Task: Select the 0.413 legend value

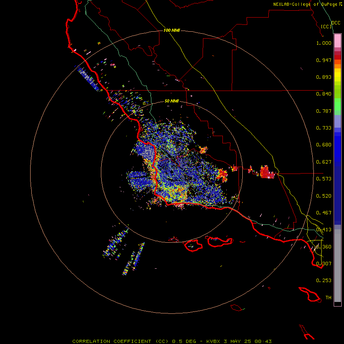Action: coord(324,230)
